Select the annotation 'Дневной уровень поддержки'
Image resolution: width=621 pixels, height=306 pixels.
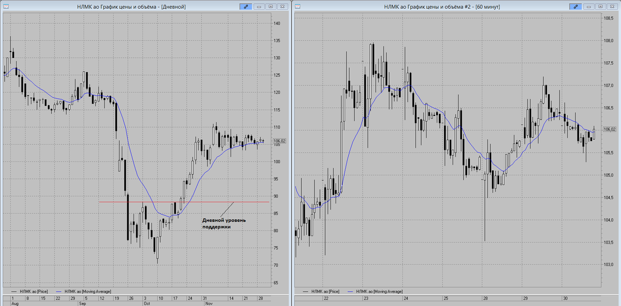[224, 223]
